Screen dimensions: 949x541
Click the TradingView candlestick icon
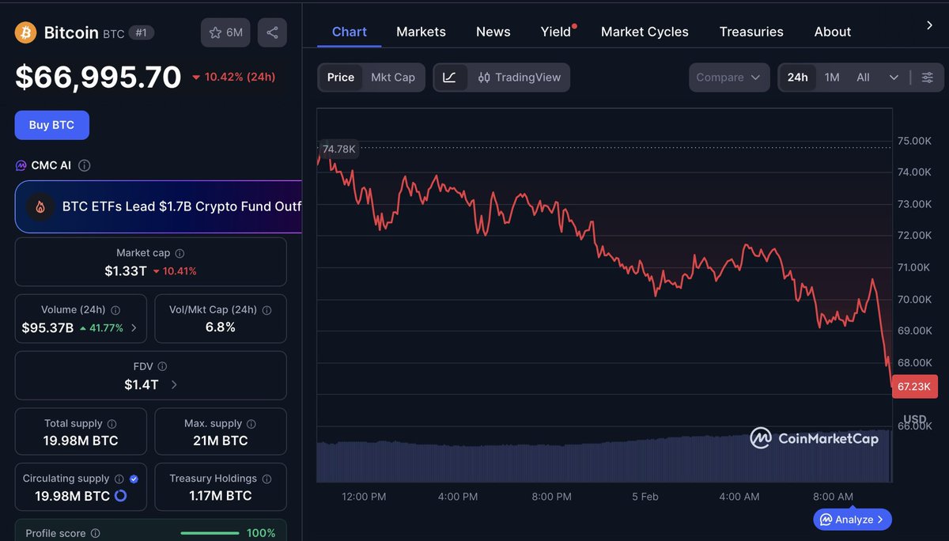[x=484, y=78]
